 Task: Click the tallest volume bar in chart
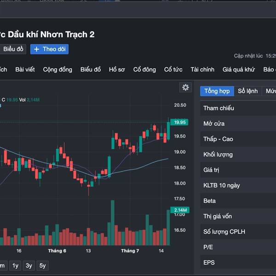pyautogui.click(x=113, y=223)
